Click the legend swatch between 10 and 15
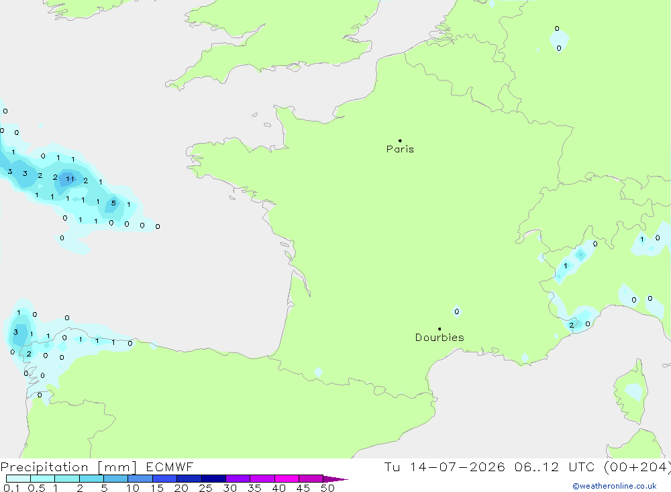This screenshot has height=492, width=671. 140,479
